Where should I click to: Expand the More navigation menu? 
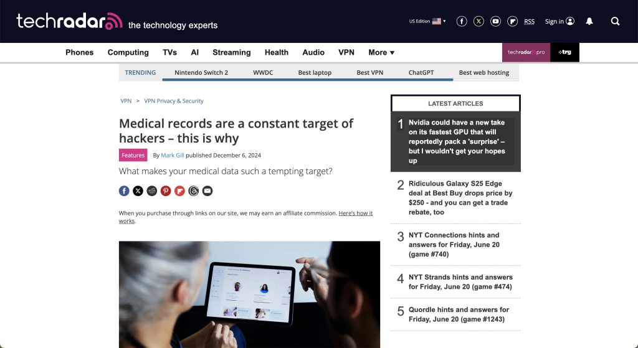(381, 52)
